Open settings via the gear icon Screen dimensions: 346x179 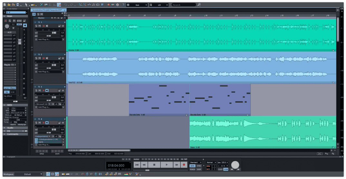117,4
